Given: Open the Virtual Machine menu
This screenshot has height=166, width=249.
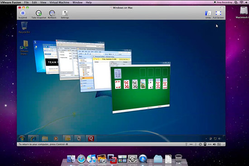Looking at the screenshot, I should coord(59,2).
